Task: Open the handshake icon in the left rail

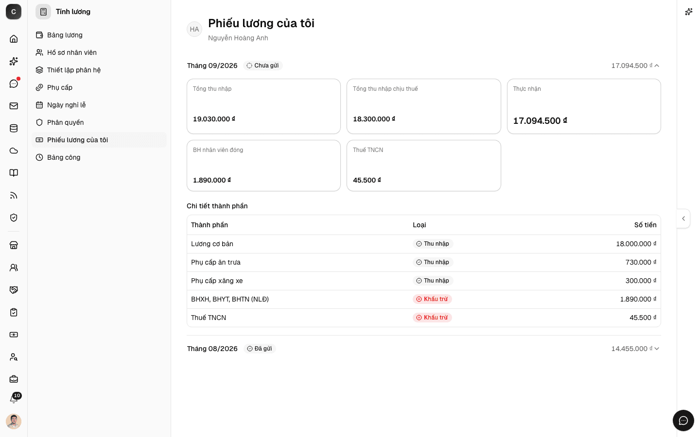Action: [x=14, y=290]
